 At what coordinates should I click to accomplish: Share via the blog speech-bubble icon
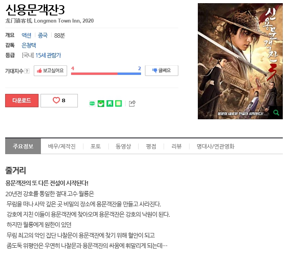click(x=92, y=104)
